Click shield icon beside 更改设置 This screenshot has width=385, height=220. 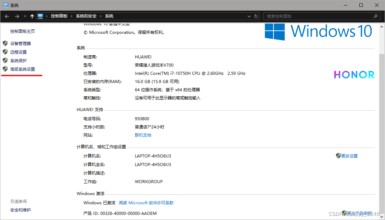click(338, 156)
